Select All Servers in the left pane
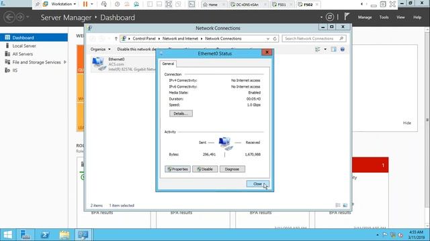430x241 pixels. (34, 54)
